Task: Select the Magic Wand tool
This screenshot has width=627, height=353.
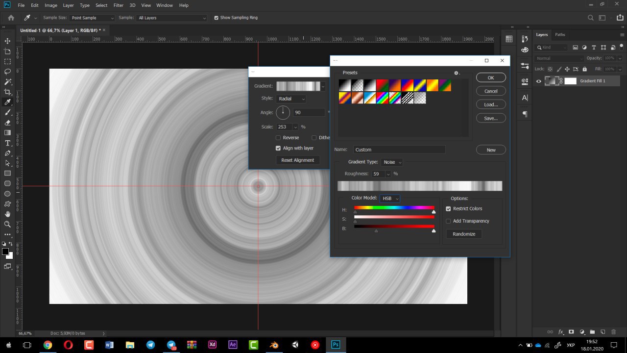Action: (x=7, y=82)
